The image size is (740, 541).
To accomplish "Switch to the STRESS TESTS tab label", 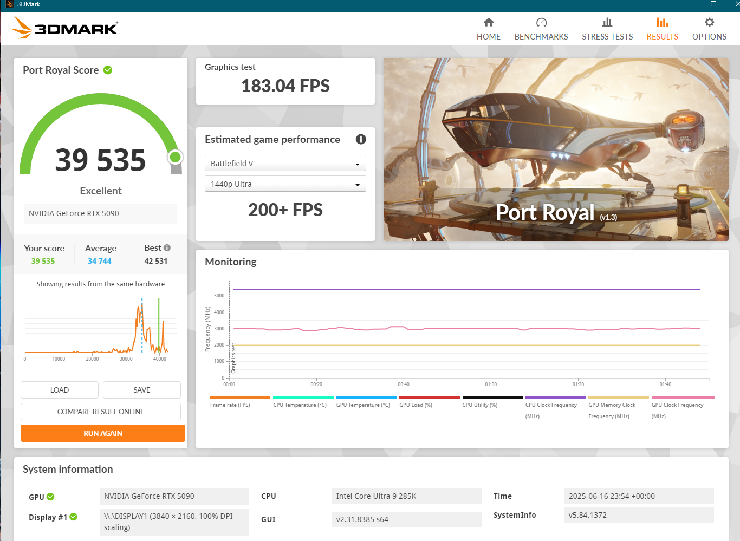I will tap(607, 37).
